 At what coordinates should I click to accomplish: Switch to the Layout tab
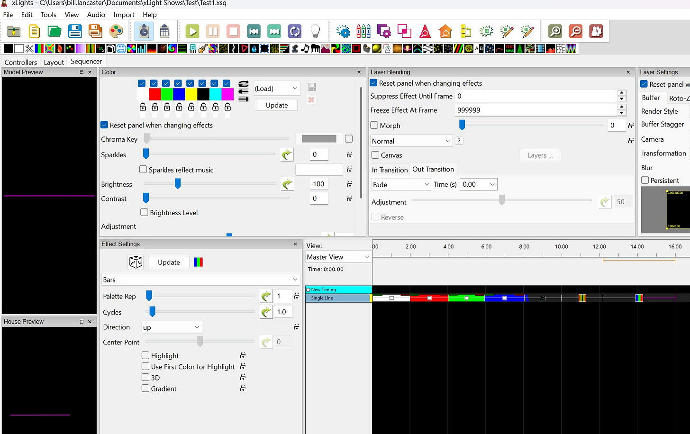(54, 62)
